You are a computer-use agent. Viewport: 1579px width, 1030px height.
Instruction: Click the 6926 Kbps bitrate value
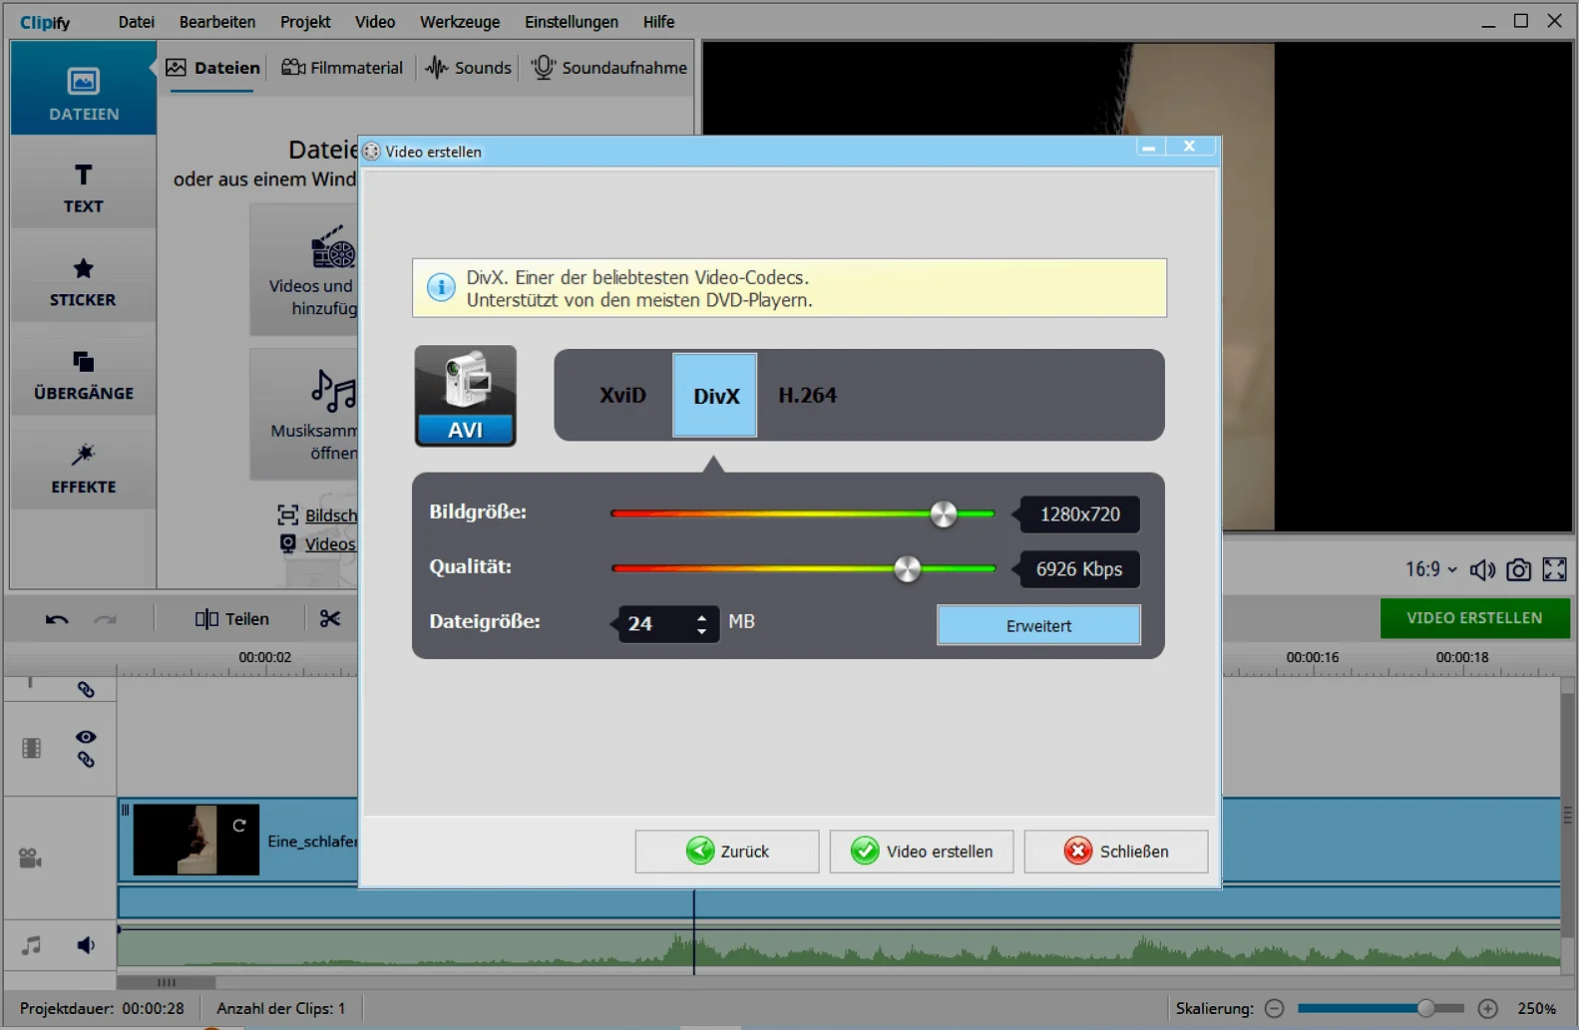(1079, 569)
